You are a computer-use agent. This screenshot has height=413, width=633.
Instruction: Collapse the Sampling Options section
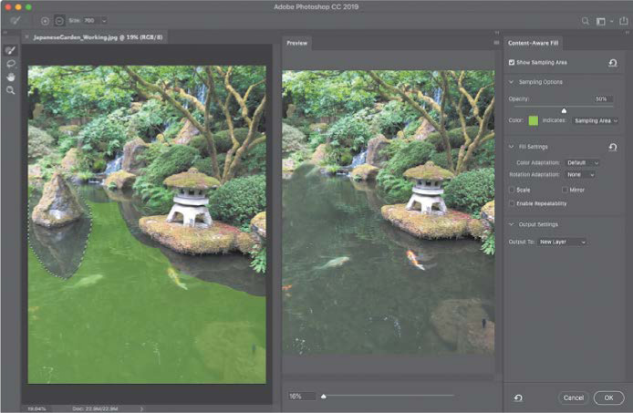(x=512, y=82)
